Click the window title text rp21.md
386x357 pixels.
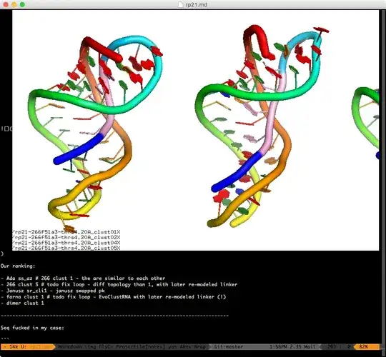pyautogui.click(x=196, y=4)
